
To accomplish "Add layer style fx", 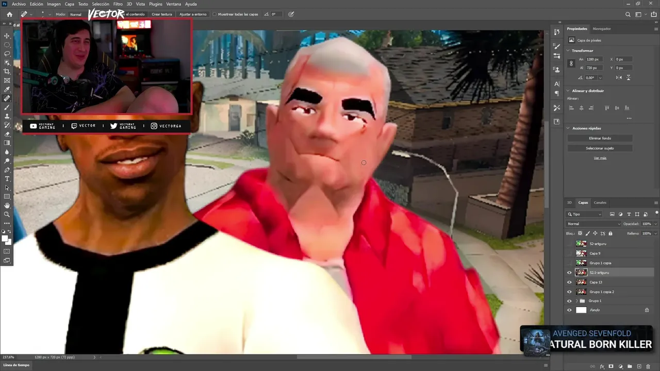I will tap(602, 366).
